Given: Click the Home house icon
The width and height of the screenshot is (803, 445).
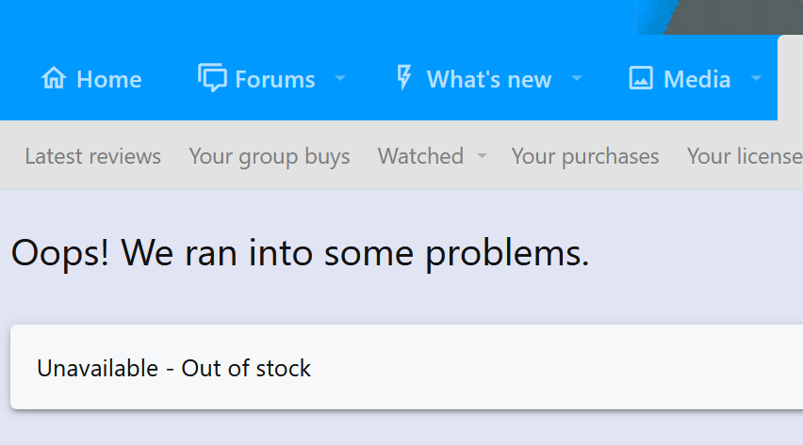Looking at the screenshot, I should tap(54, 78).
